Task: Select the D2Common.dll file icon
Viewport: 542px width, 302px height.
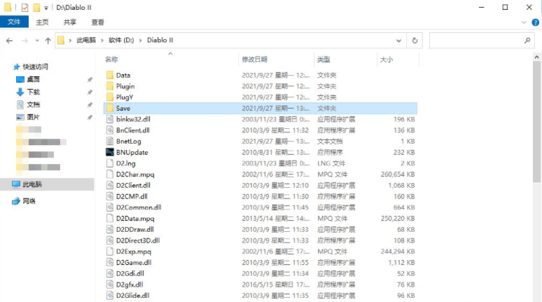Action: (110, 207)
